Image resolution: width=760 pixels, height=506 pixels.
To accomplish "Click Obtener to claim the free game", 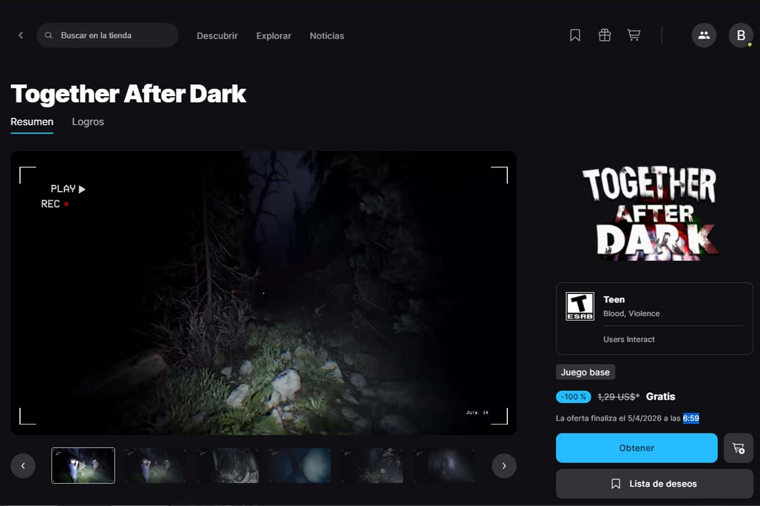I will (x=636, y=448).
